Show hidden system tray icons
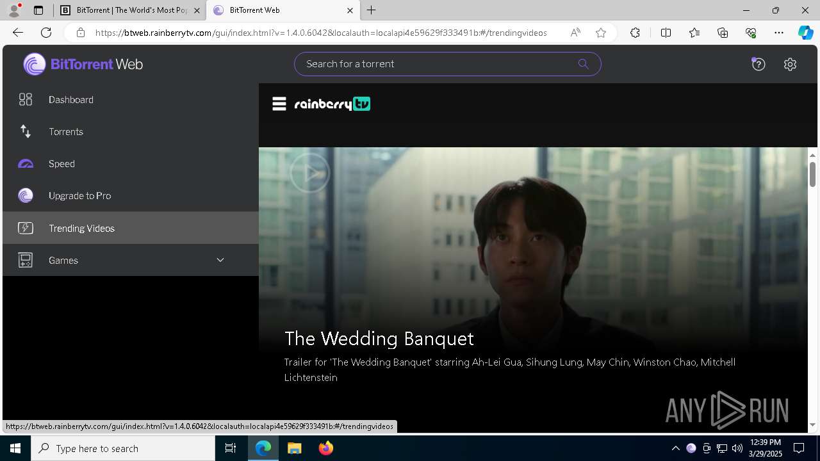 tap(675, 448)
